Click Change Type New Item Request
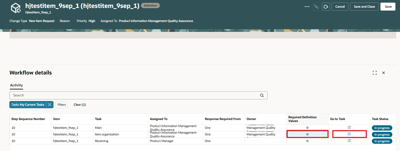The height and width of the screenshot is (151, 400). pyautogui.click(x=32, y=21)
